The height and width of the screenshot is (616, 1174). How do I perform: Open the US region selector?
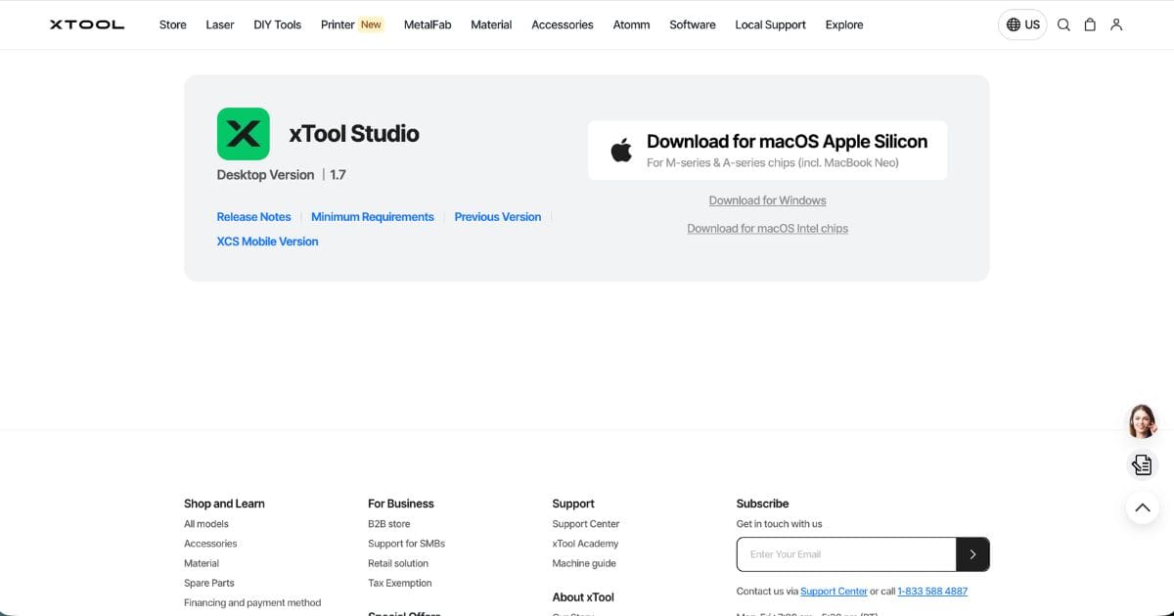tap(1022, 24)
